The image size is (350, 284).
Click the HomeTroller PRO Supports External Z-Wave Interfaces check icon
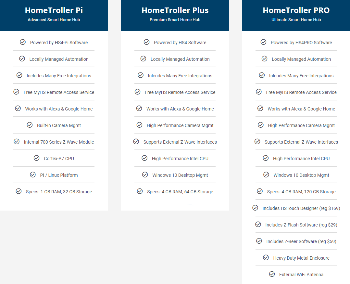[x=257, y=141]
